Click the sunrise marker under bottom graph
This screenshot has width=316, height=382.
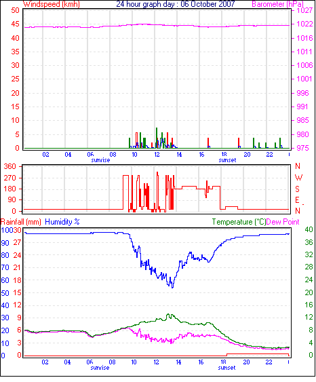coord(100,368)
